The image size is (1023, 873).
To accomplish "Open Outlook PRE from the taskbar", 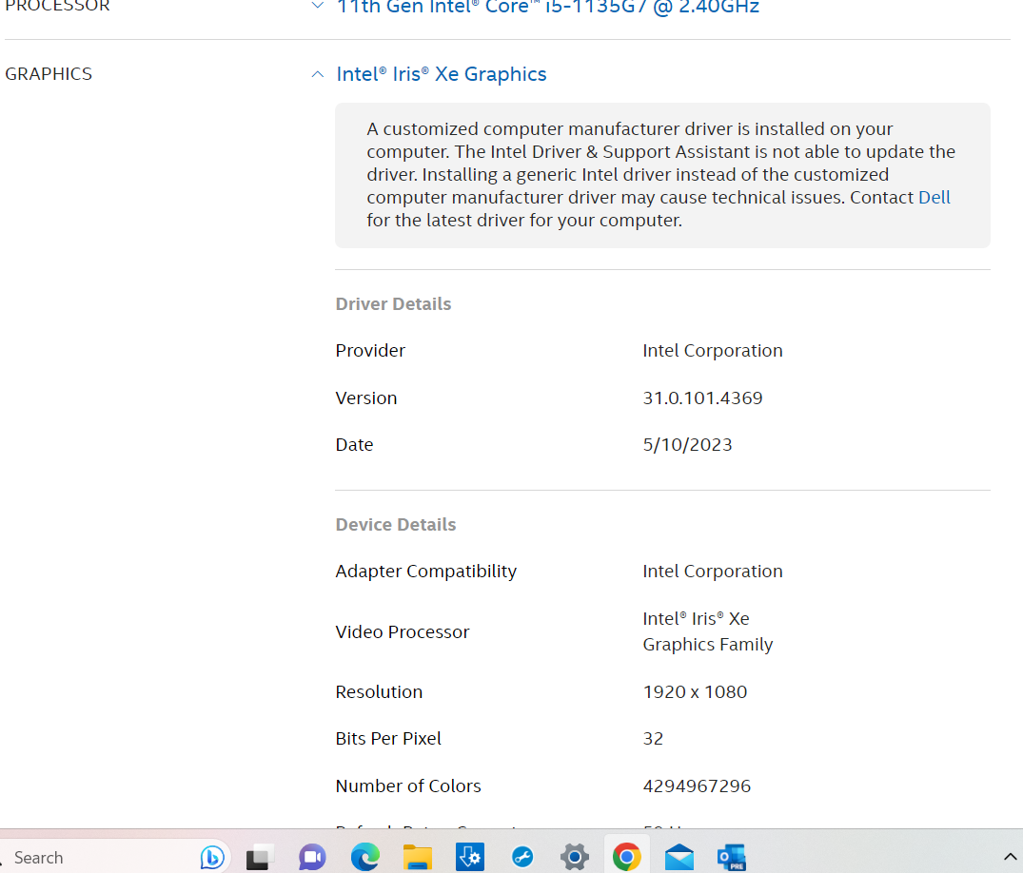I will coord(732,857).
